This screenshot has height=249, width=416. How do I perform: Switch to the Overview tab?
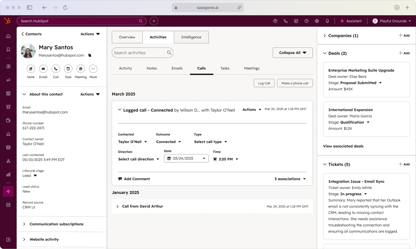pyautogui.click(x=127, y=37)
